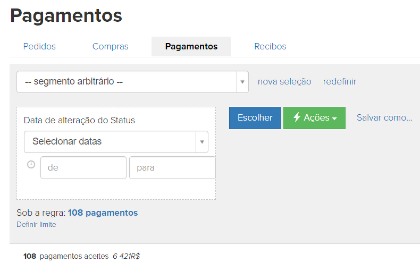Open the segmento arbitrário combo box
Screen dimensions: 420x263
tap(127, 82)
